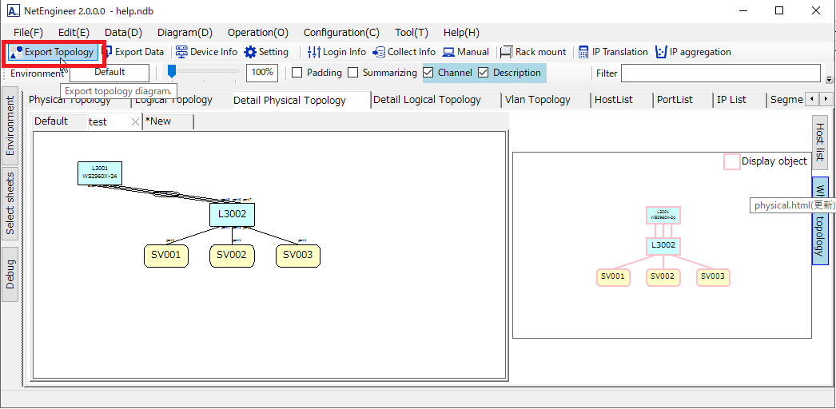Uncheck the Channel checkbox
836x409 pixels.
point(428,73)
